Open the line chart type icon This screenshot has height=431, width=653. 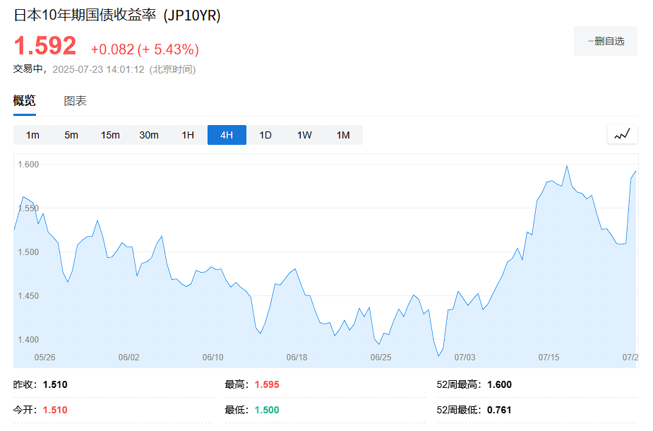pos(622,134)
